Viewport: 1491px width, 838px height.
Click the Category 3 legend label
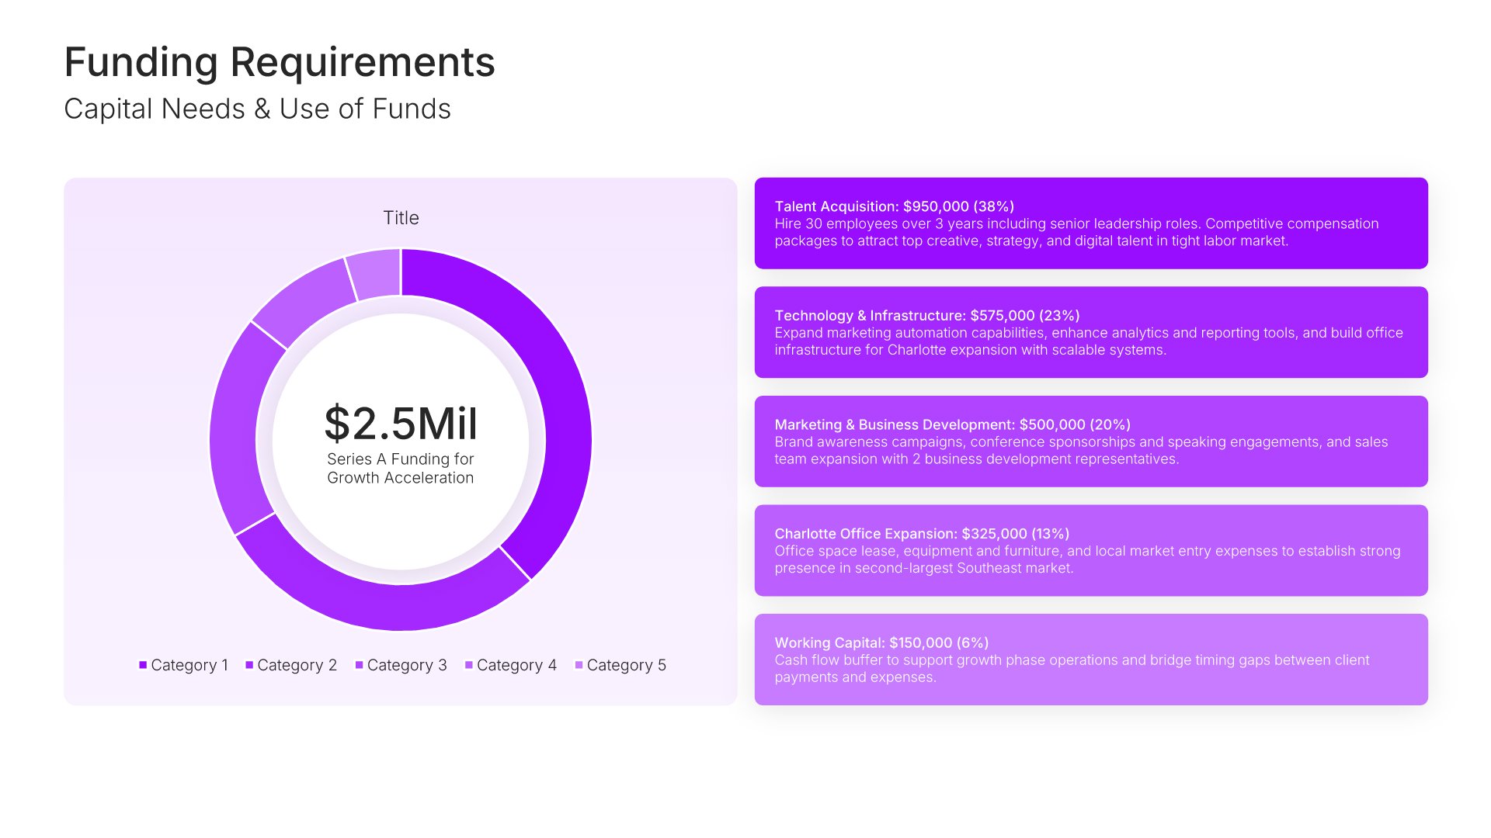(x=407, y=665)
